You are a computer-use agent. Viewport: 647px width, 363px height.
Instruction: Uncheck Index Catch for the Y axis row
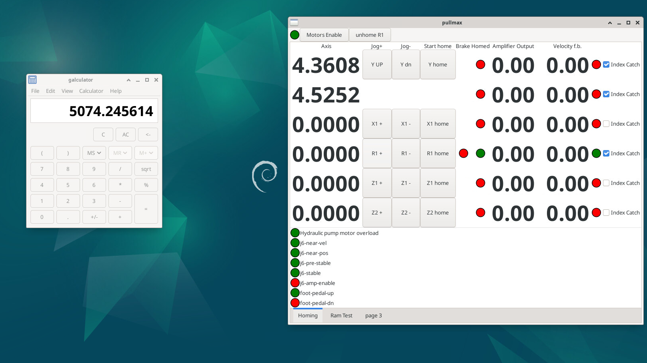pyautogui.click(x=606, y=64)
